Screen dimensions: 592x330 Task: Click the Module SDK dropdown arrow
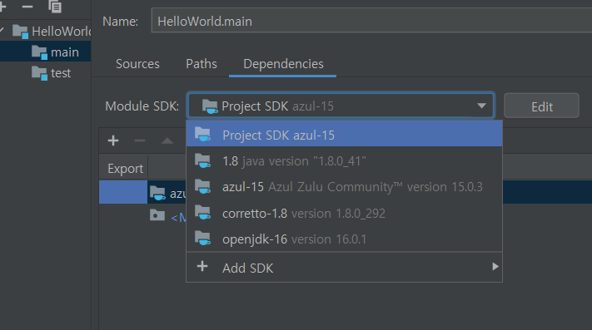tap(481, 106)
